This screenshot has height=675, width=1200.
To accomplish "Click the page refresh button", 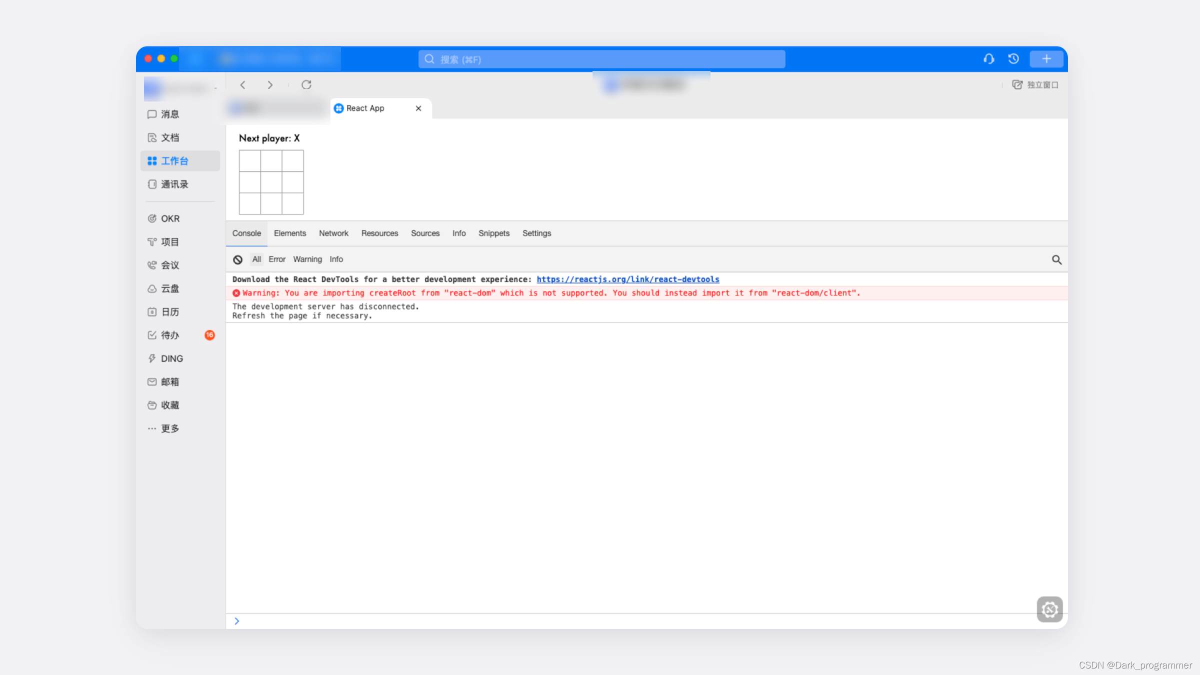I will click(x=306, y=84).
